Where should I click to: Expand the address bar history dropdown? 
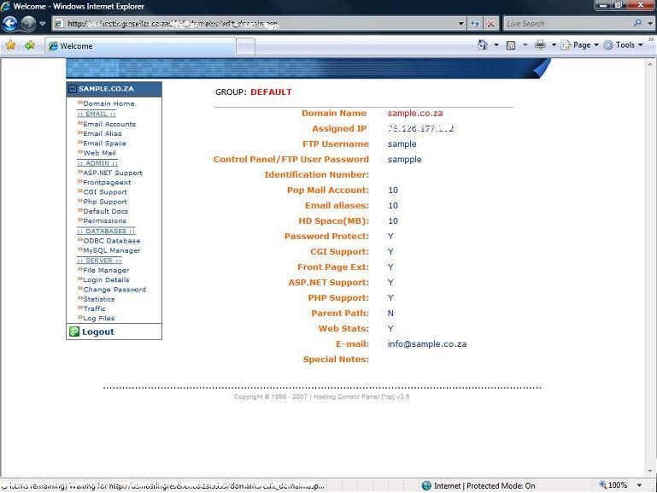[461, 24]
